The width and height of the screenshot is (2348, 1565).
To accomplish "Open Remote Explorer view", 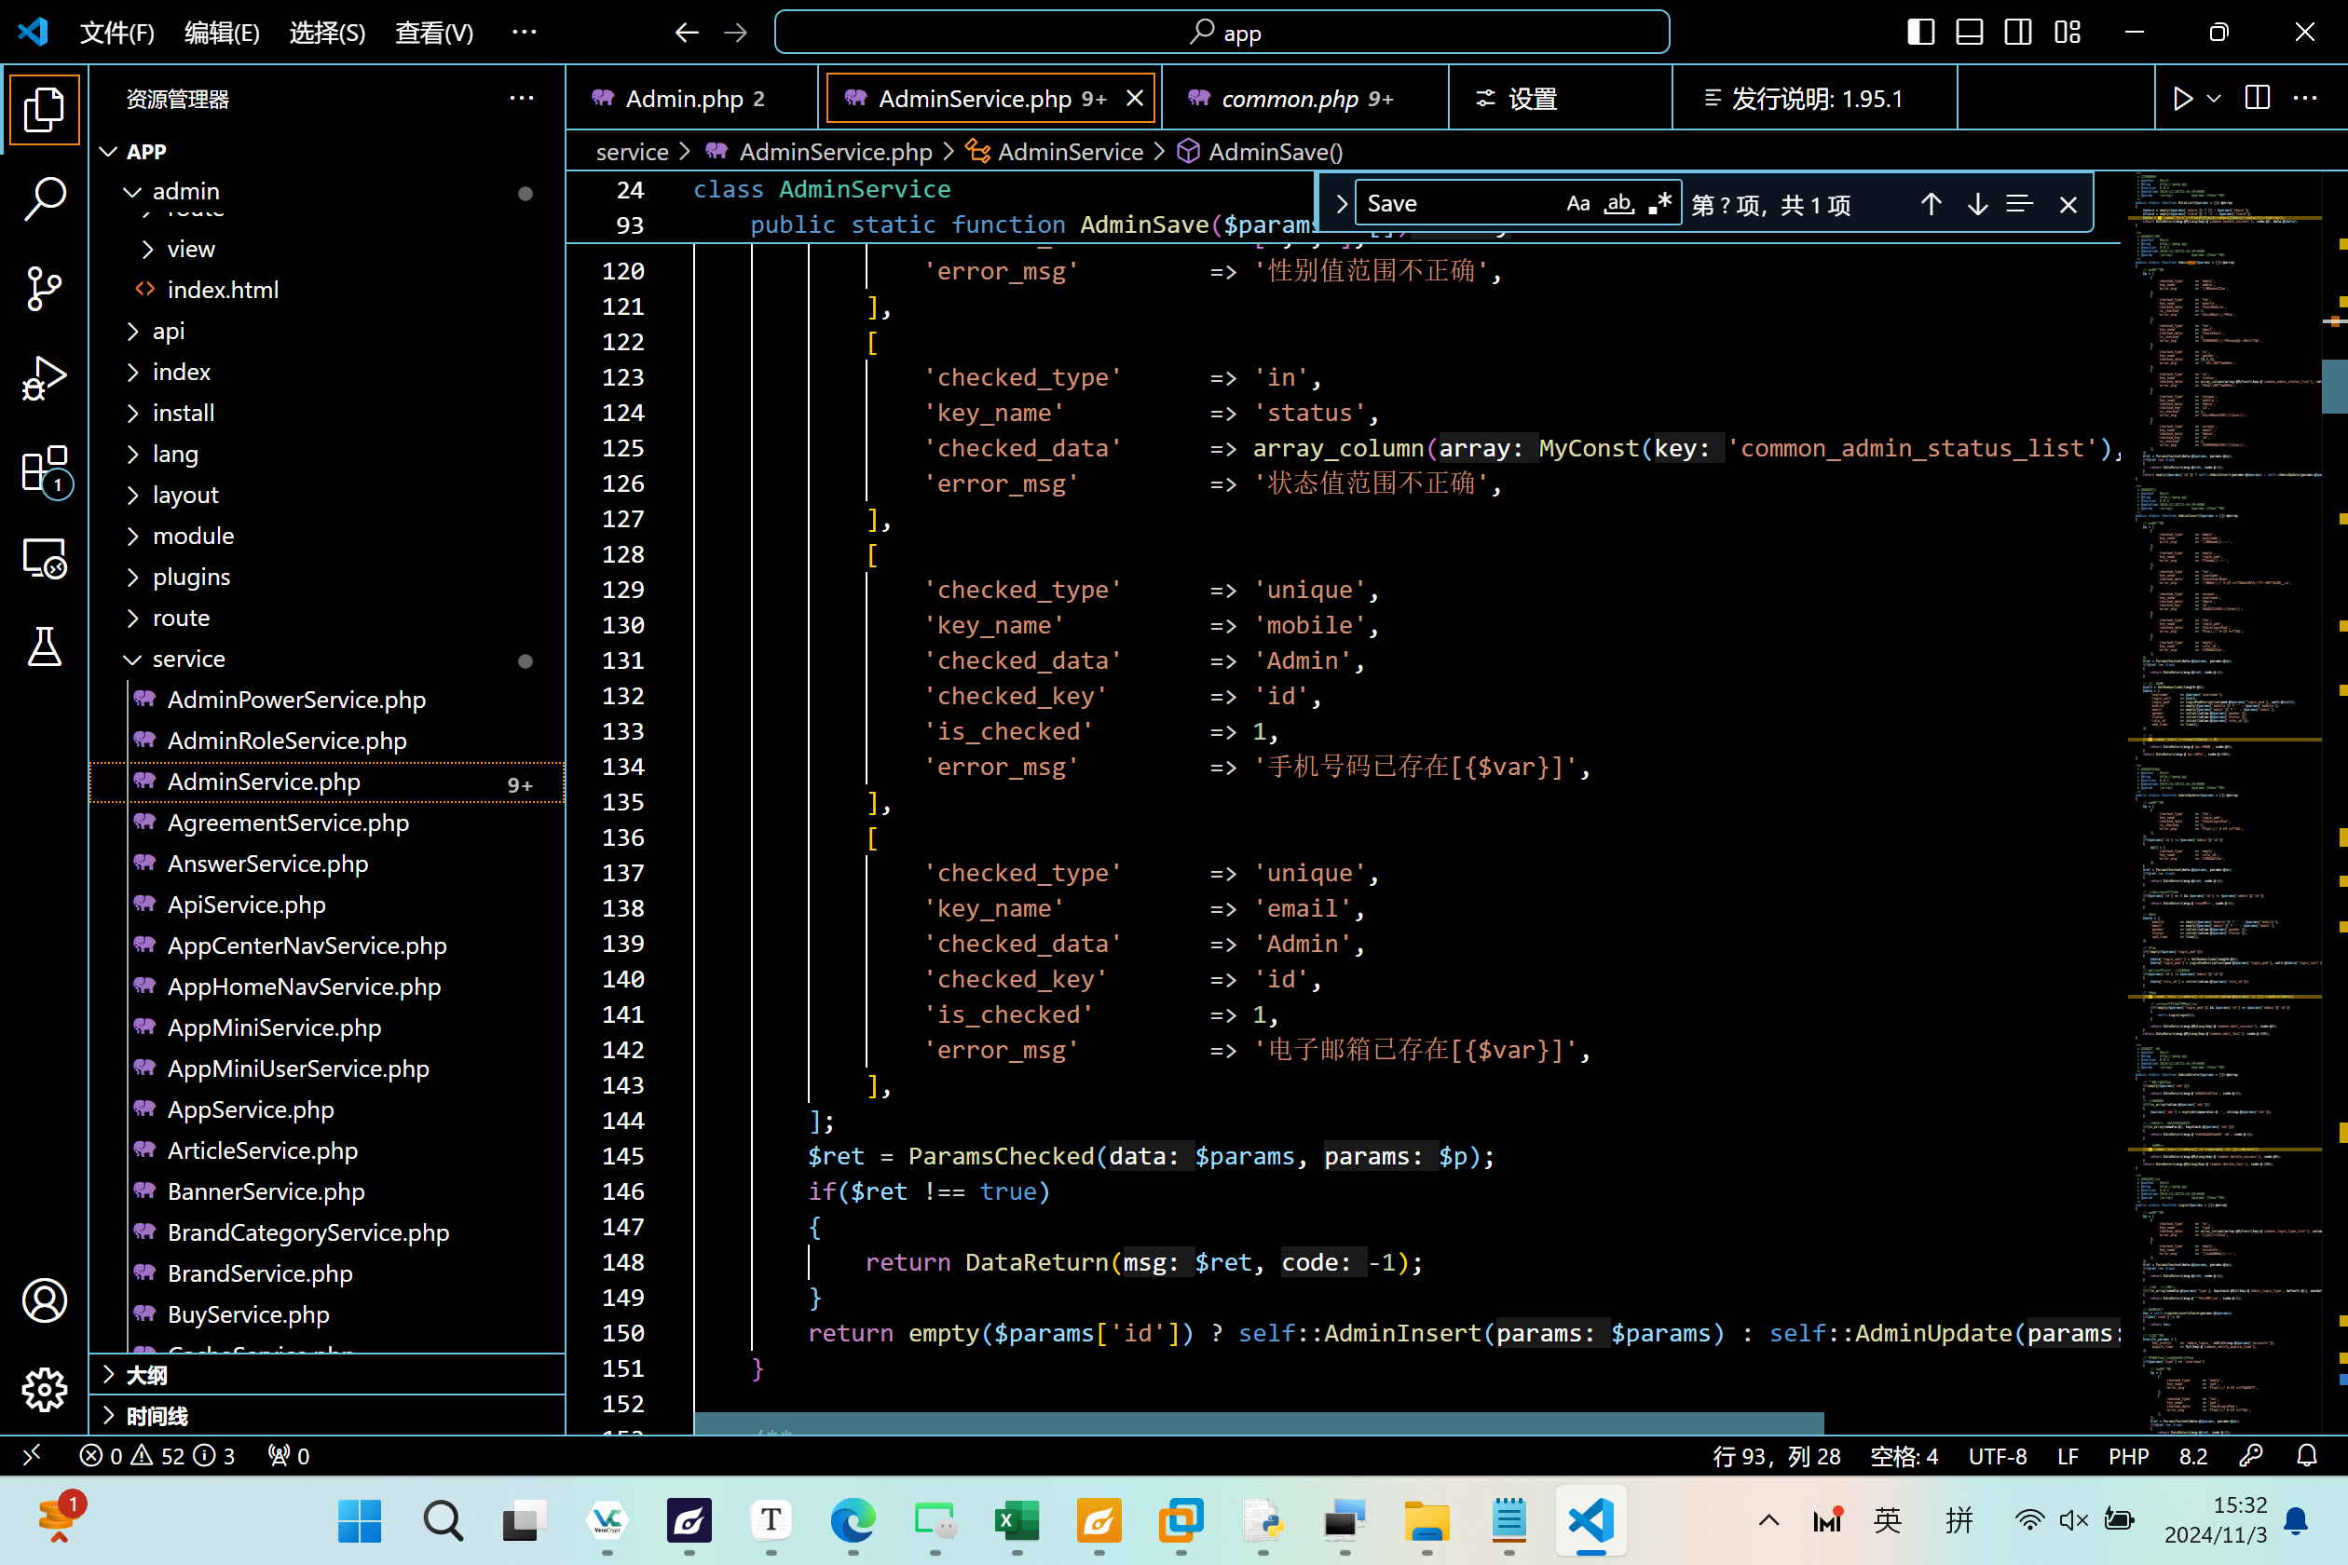I will point(44,558).
